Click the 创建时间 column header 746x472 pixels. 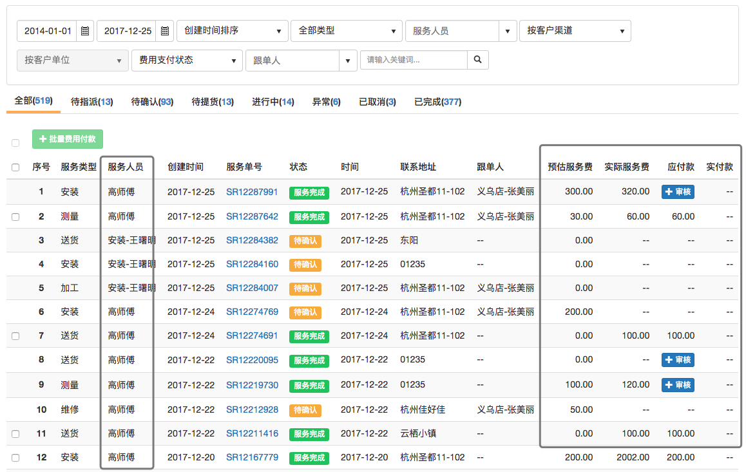[x=186, y=167]
